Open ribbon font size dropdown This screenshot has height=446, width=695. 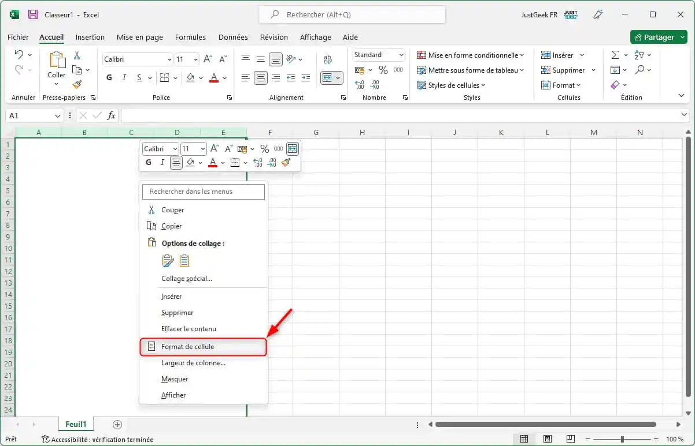pos(195,59)
